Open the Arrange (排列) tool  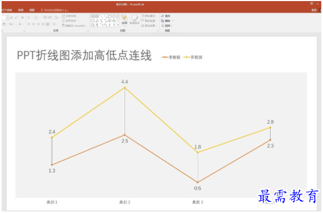point(124,20)
